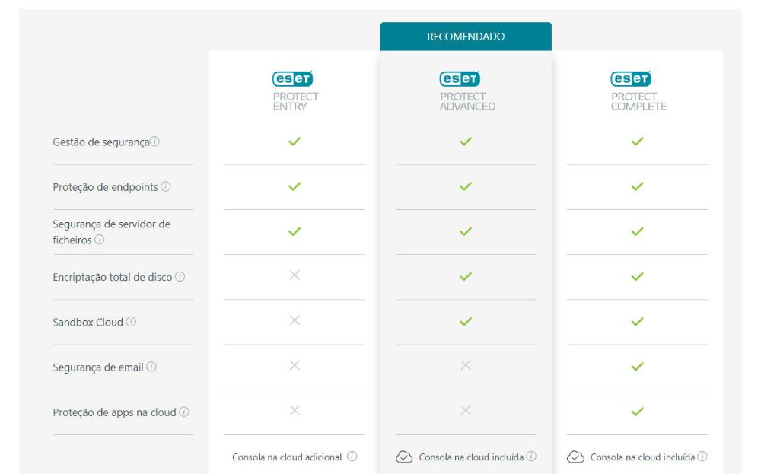Click the Sandbox Cloud feature label
This screenshot has width=761, height=474.
88,322
